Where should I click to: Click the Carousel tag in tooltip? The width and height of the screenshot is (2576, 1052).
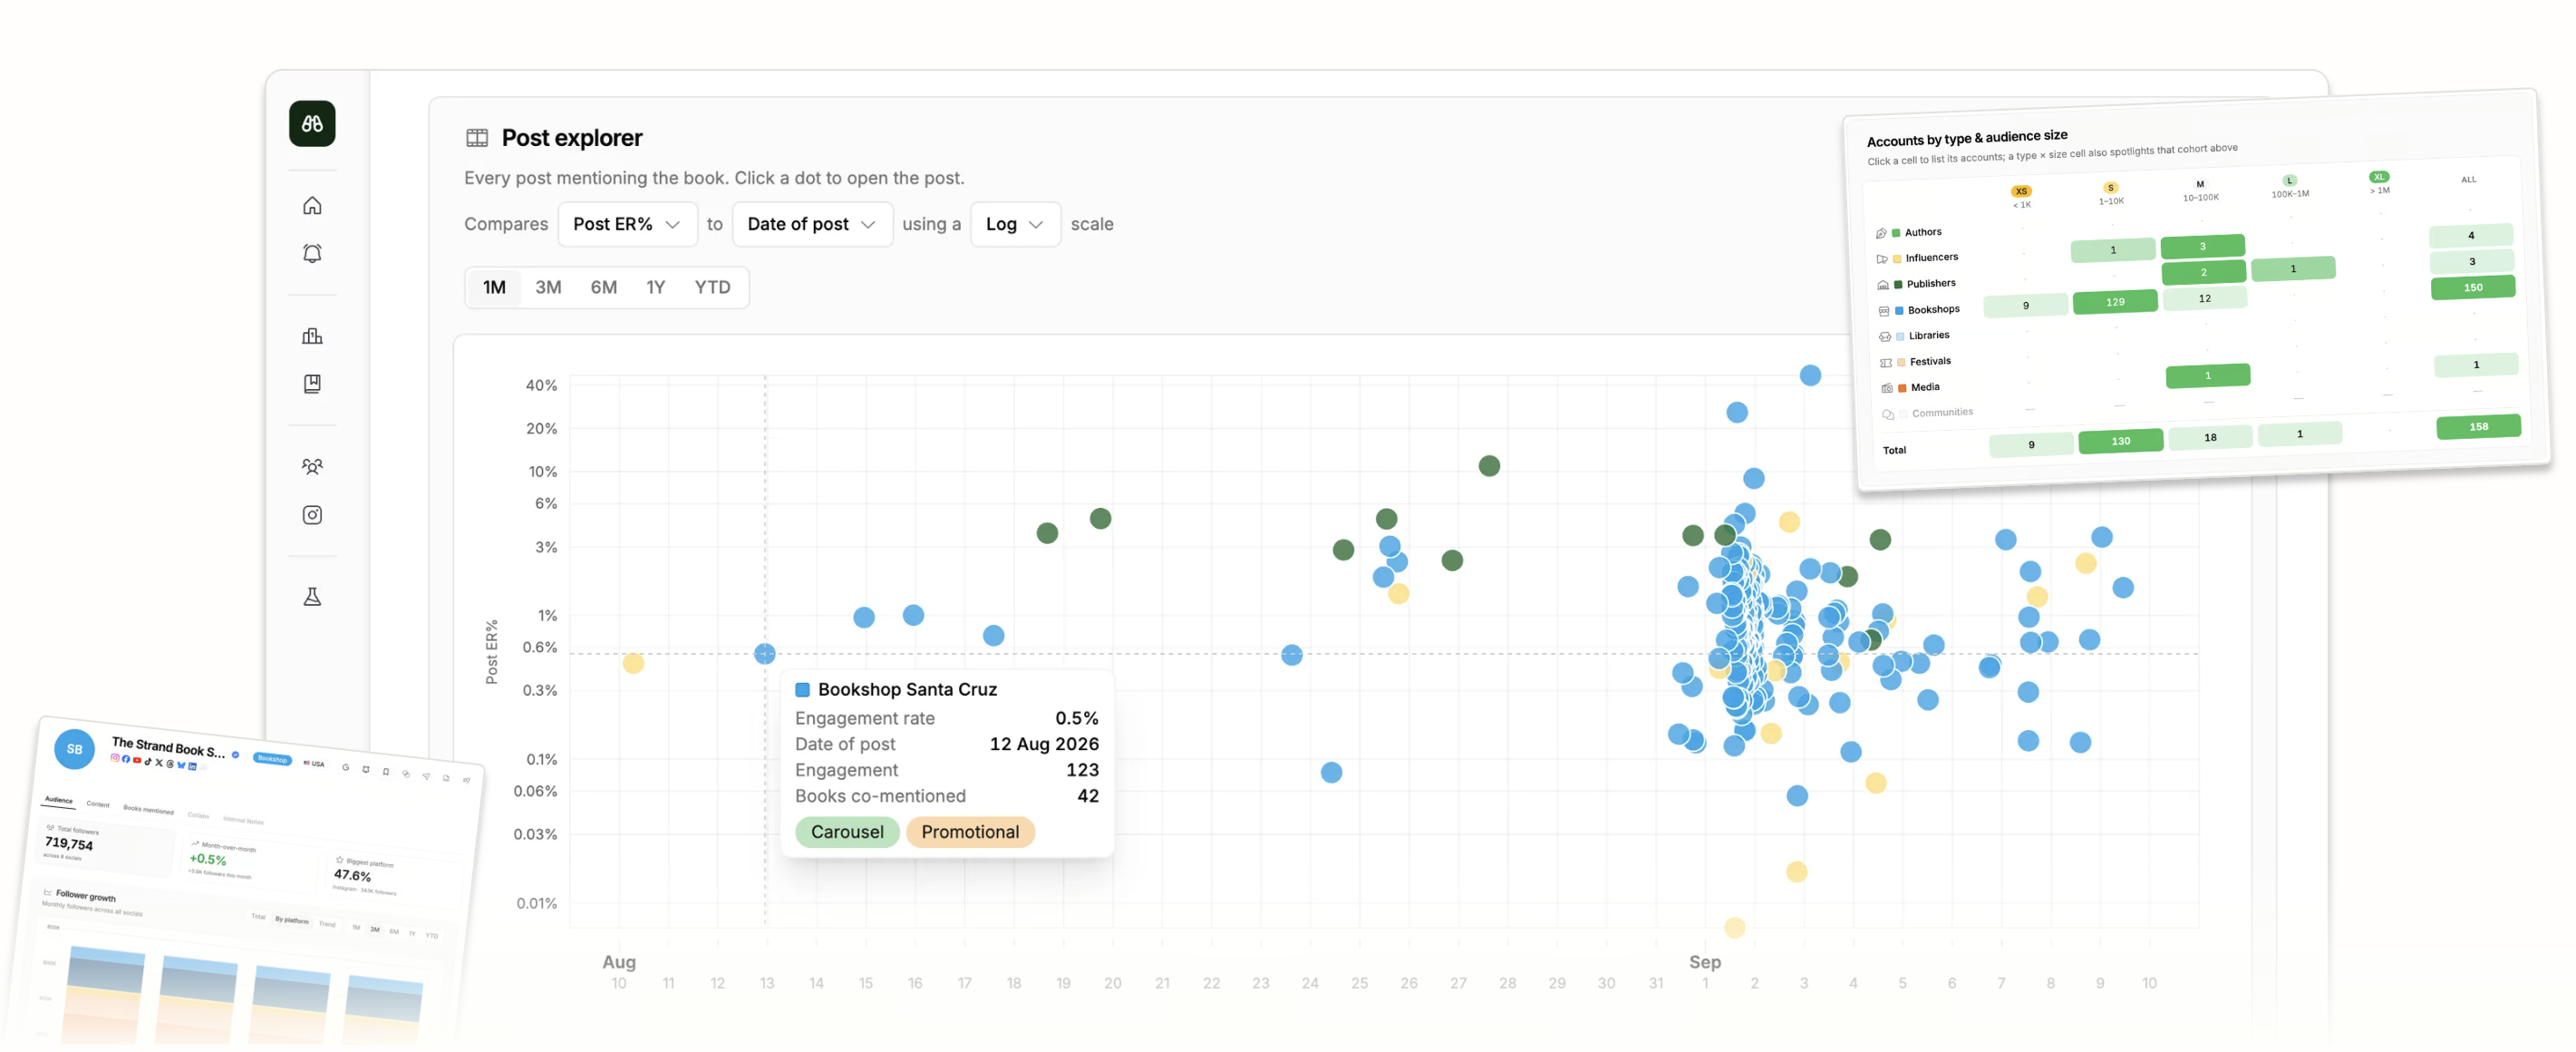(847, 832)
